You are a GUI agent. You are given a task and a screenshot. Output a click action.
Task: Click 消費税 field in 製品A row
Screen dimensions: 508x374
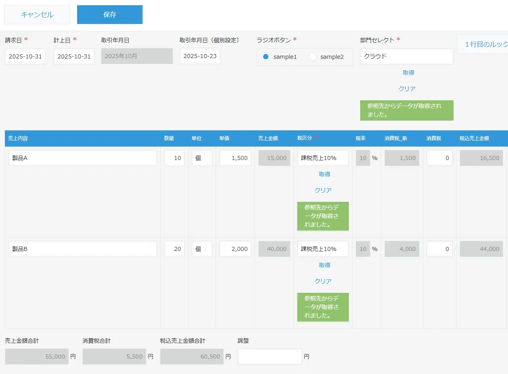[439, 158]
